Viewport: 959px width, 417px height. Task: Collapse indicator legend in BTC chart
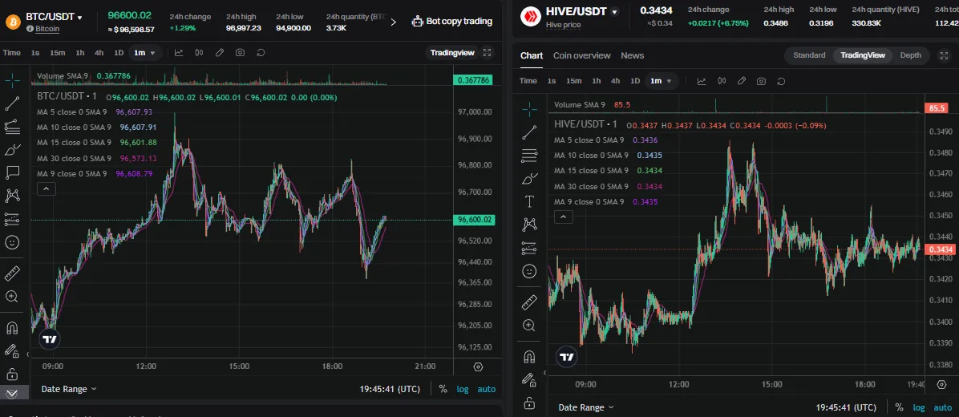click(47, 189)
